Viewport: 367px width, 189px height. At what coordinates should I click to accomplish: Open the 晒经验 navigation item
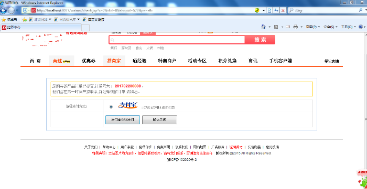coord(139,61)
